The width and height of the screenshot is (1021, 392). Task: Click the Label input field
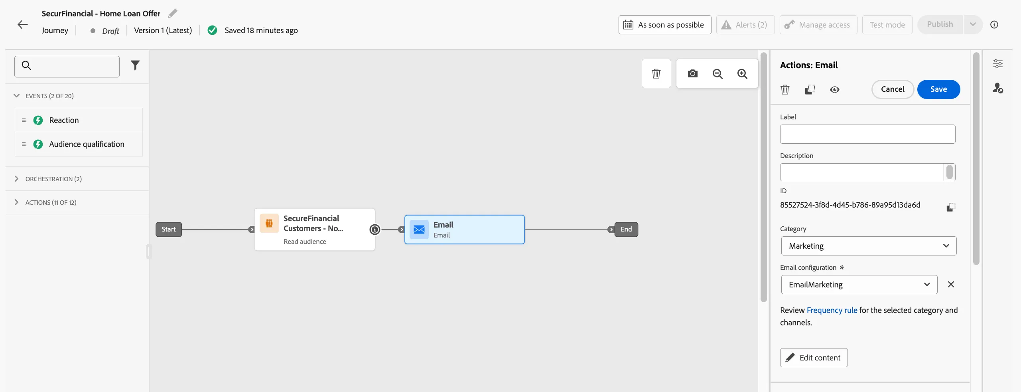(868, 134)
